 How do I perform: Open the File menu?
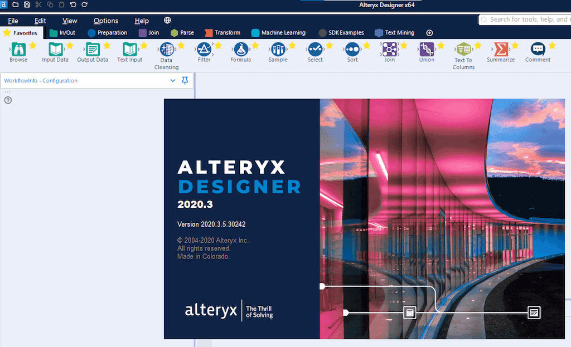tap(13, 21)
